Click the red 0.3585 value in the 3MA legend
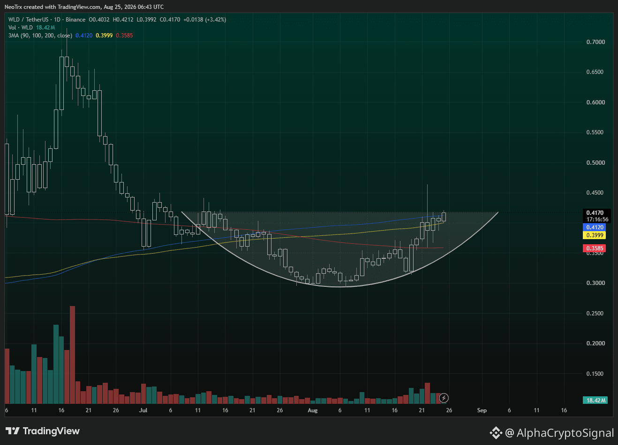 tap(124, 36)
